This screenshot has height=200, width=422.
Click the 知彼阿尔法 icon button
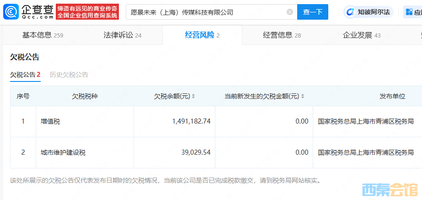coord(350,12)
